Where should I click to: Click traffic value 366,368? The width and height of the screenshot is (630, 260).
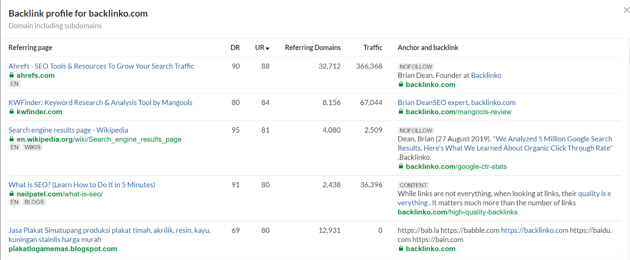369,66
